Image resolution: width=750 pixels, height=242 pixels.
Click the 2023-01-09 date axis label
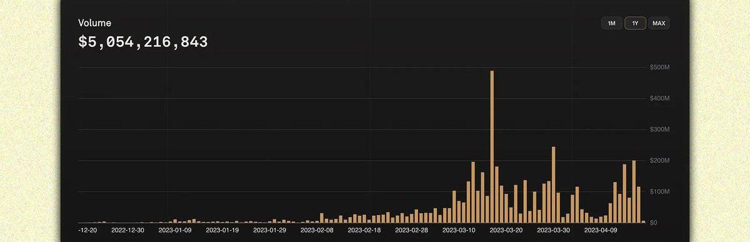point(175,230)
